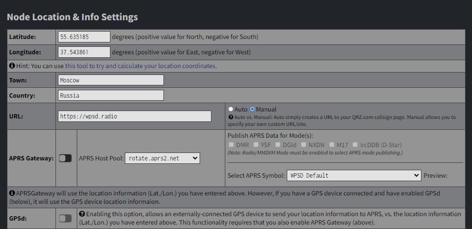Choose the Manual URL radio button
The image size is (472, 229).
pyautogui.click(x=253, y=109)
